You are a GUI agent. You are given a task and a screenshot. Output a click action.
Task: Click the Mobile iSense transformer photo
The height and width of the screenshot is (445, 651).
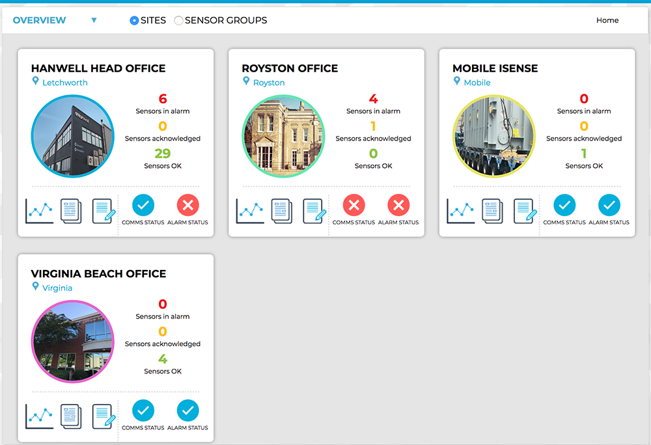point(494,136)
